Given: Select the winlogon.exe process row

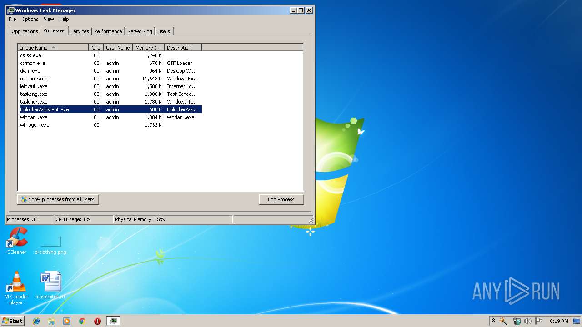Looking at the screenshot, I should click(110, 125).
